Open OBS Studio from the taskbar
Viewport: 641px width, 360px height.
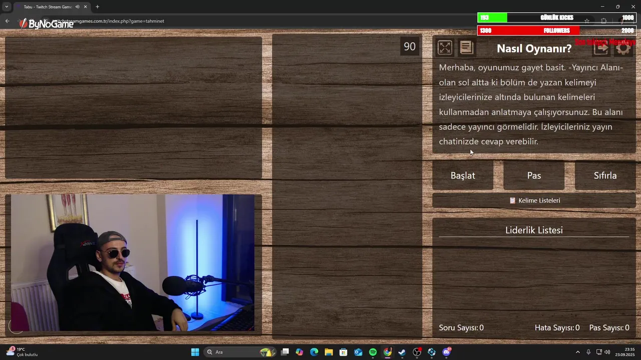417,352
